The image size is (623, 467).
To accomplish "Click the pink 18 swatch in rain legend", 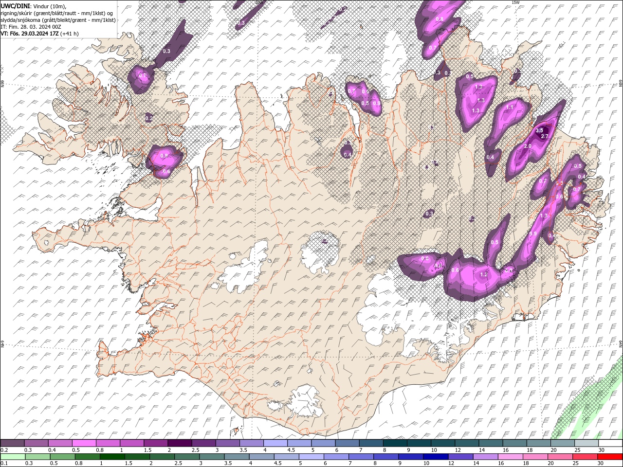I will (535, 457).
